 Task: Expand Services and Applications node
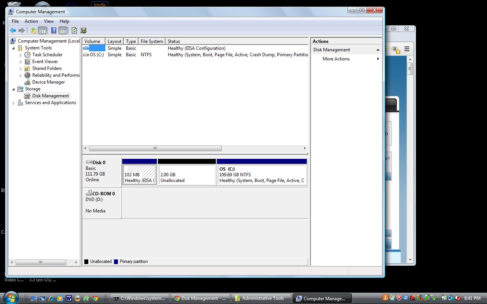14,103
